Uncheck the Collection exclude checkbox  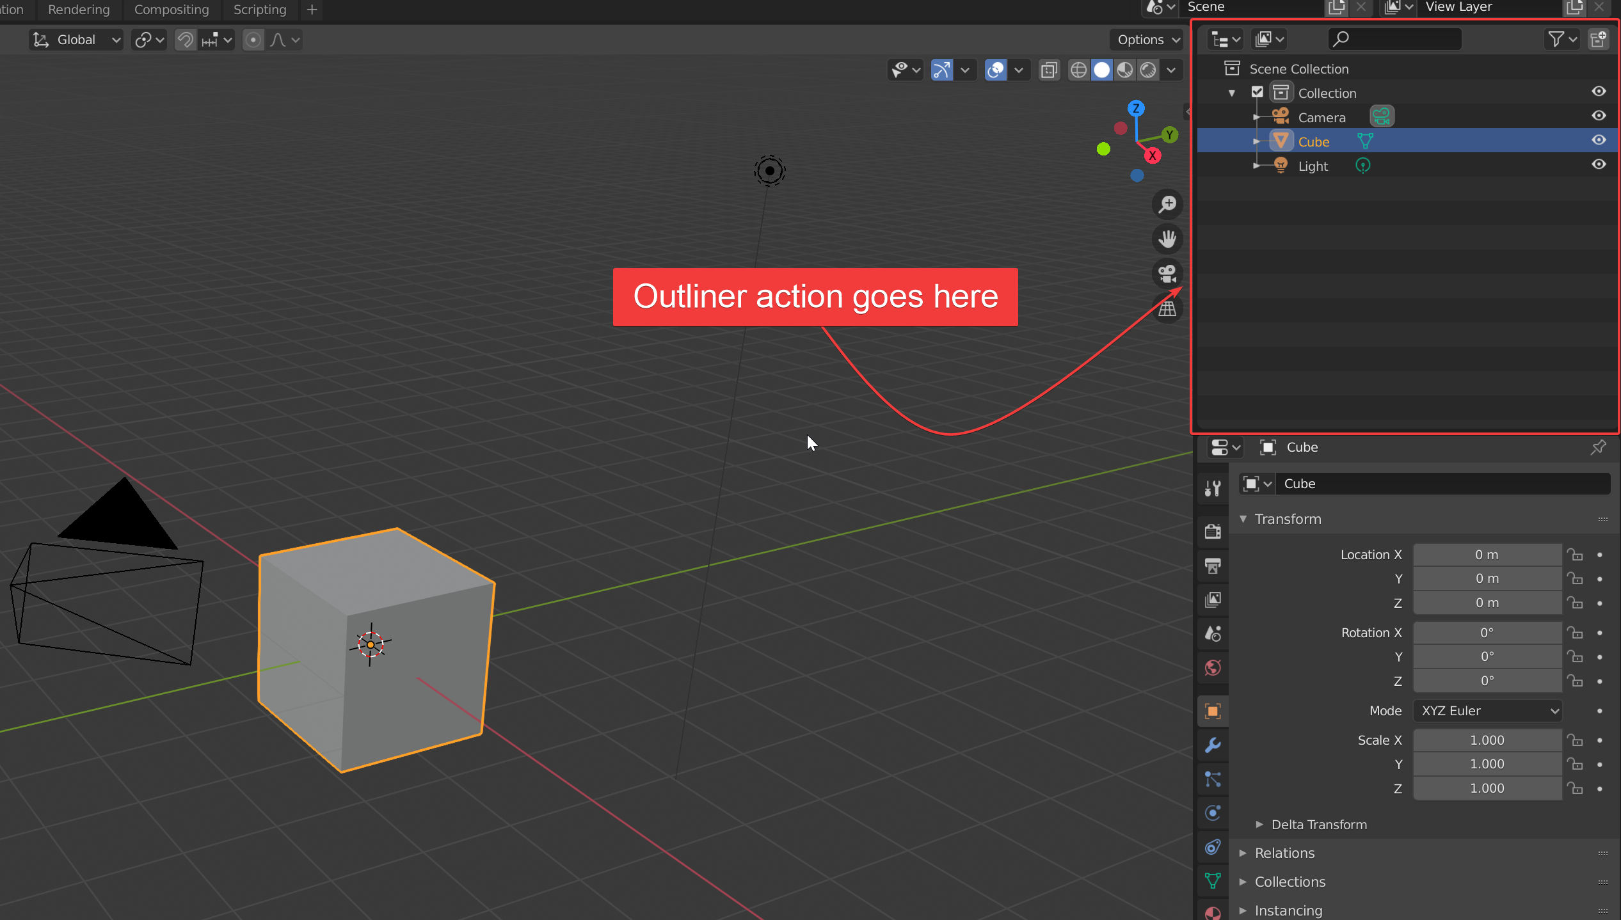1258,93
